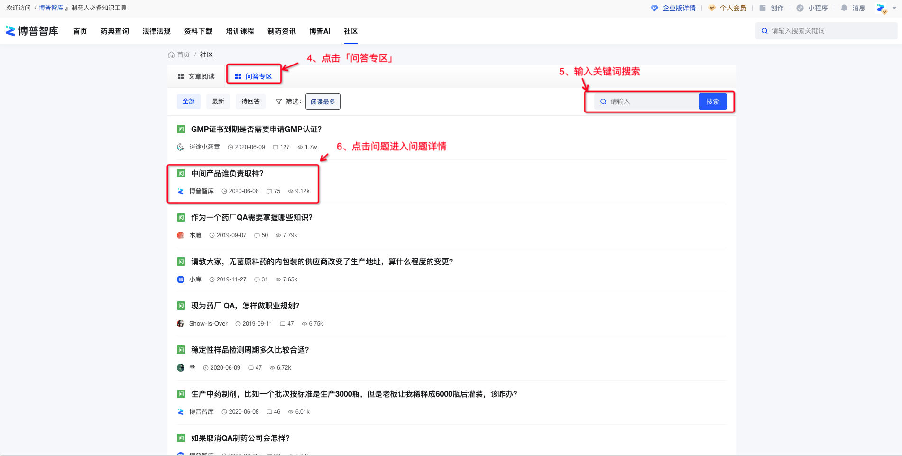Open the user avatar in the top-right corner

click(882, 9)
